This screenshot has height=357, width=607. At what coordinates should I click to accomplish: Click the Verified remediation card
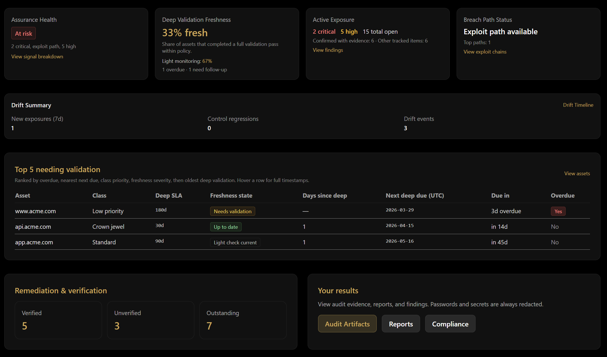coord(58,320)
